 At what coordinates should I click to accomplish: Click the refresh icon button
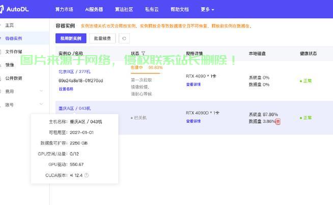[124, 38]
